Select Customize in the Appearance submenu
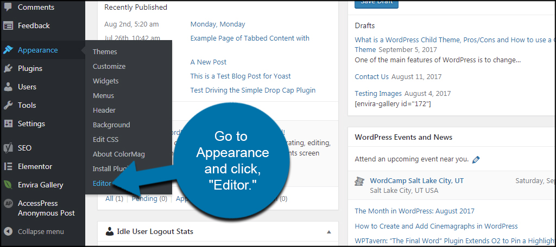 point(109,66)
